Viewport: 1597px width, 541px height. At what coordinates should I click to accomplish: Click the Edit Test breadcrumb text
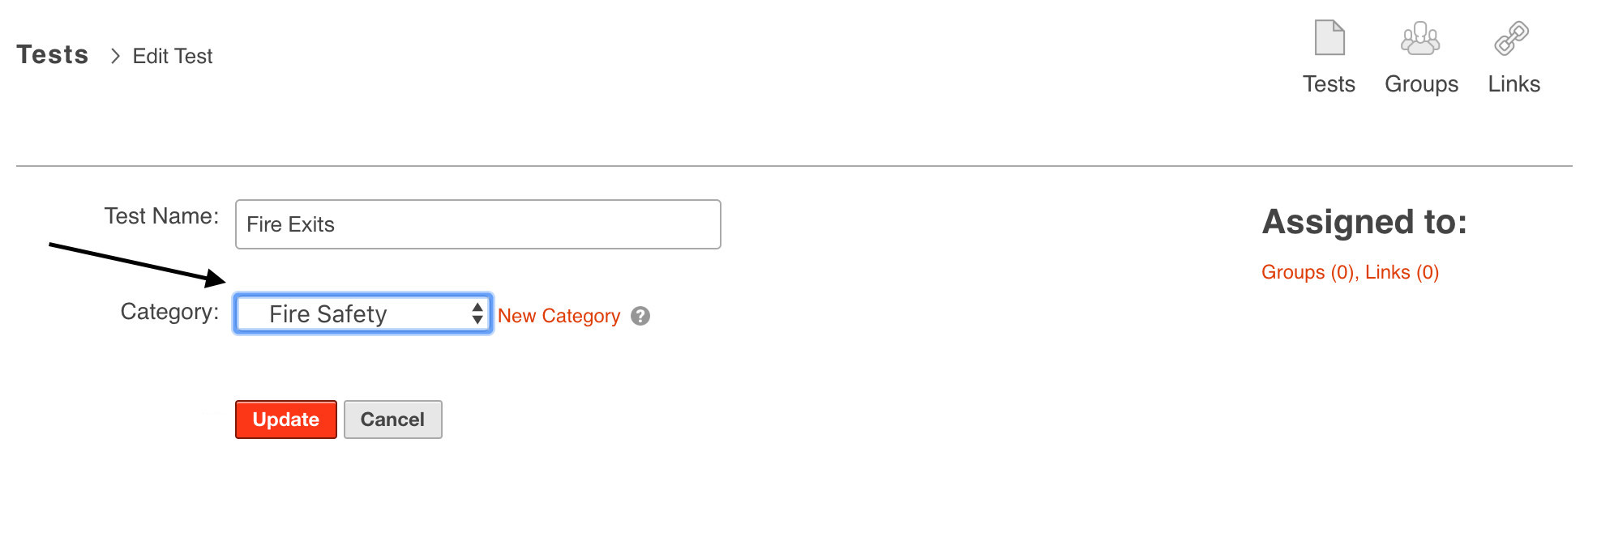click(173, 56)
